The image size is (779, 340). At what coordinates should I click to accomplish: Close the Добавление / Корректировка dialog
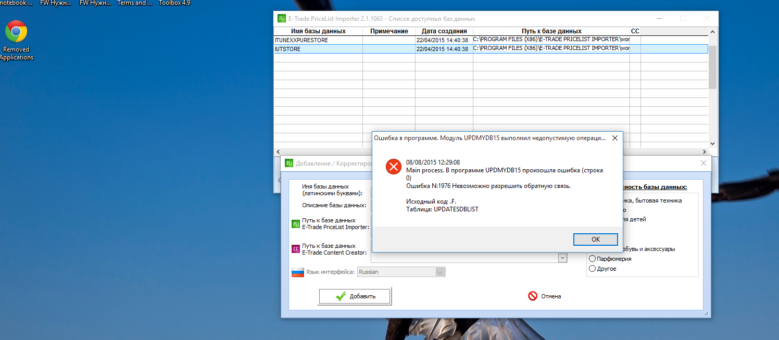tap(703, 163)
